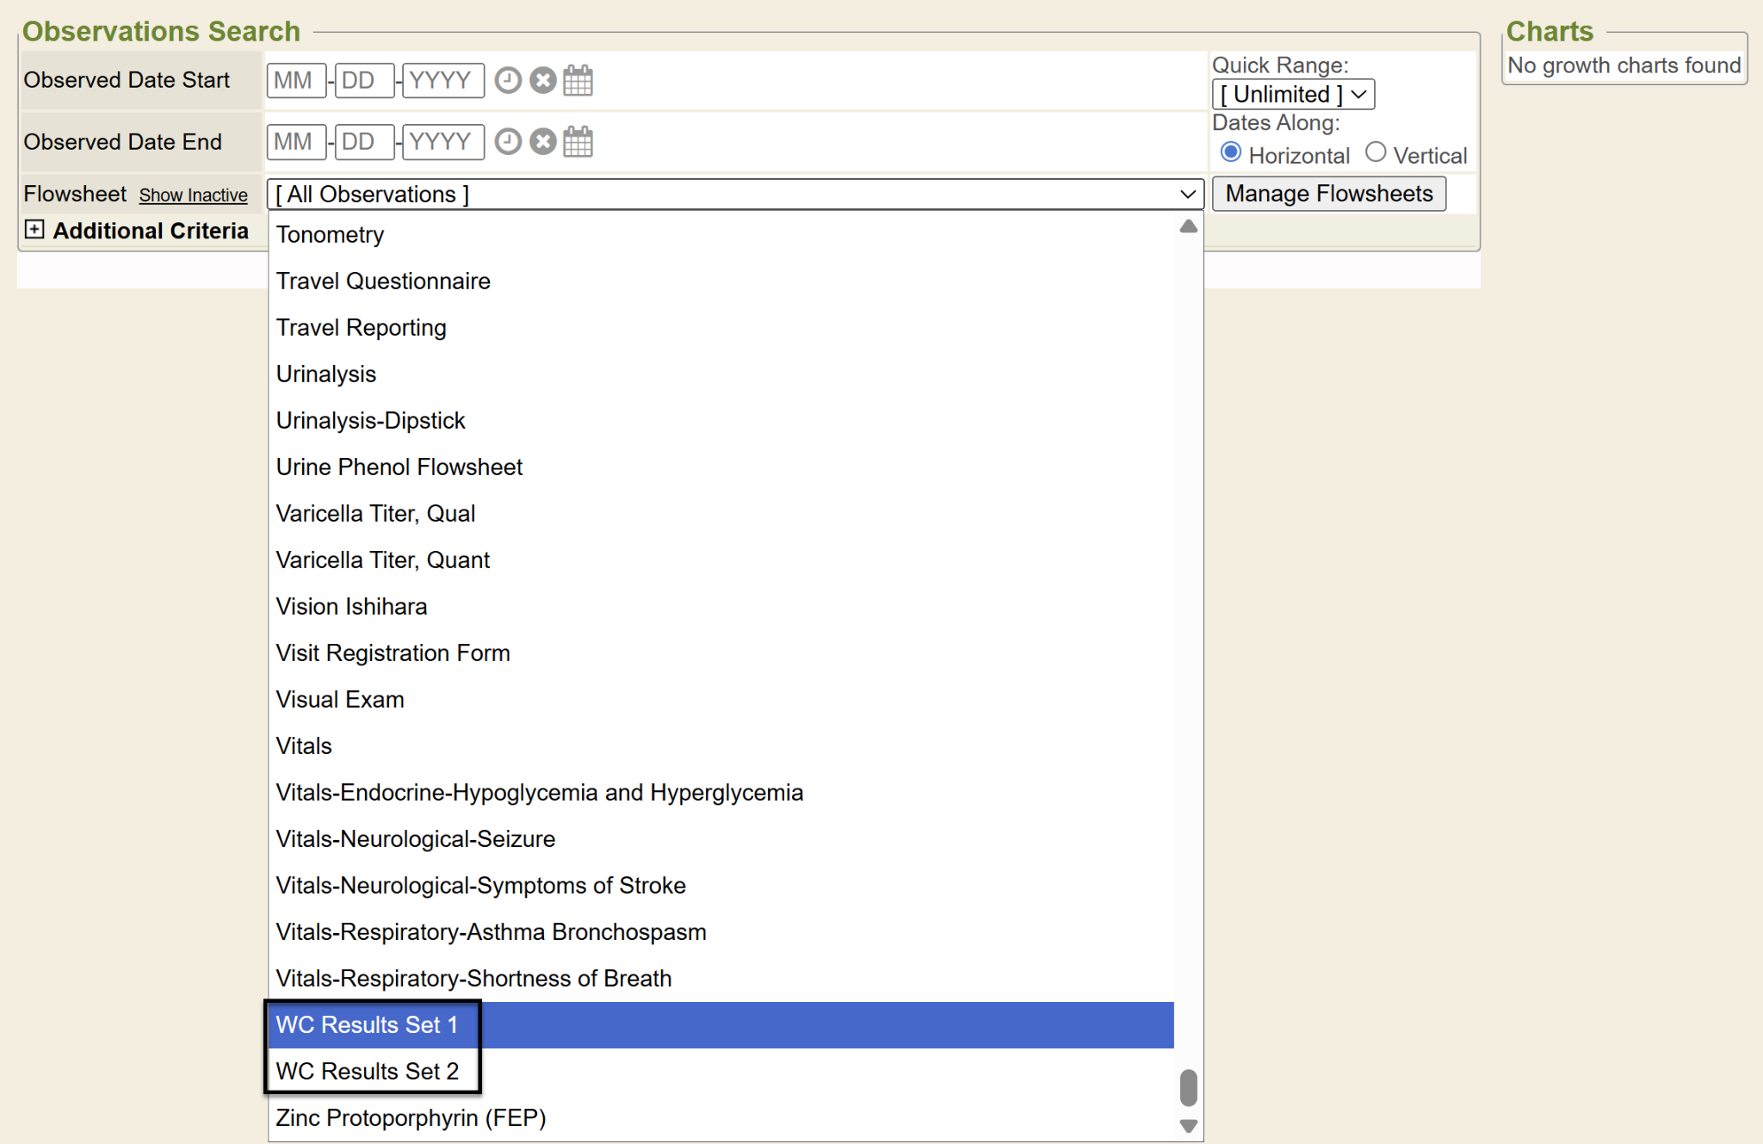Pick Urinalysis-Dipstick flowsheet option
1763x1144 pixels.
point(370,420)
